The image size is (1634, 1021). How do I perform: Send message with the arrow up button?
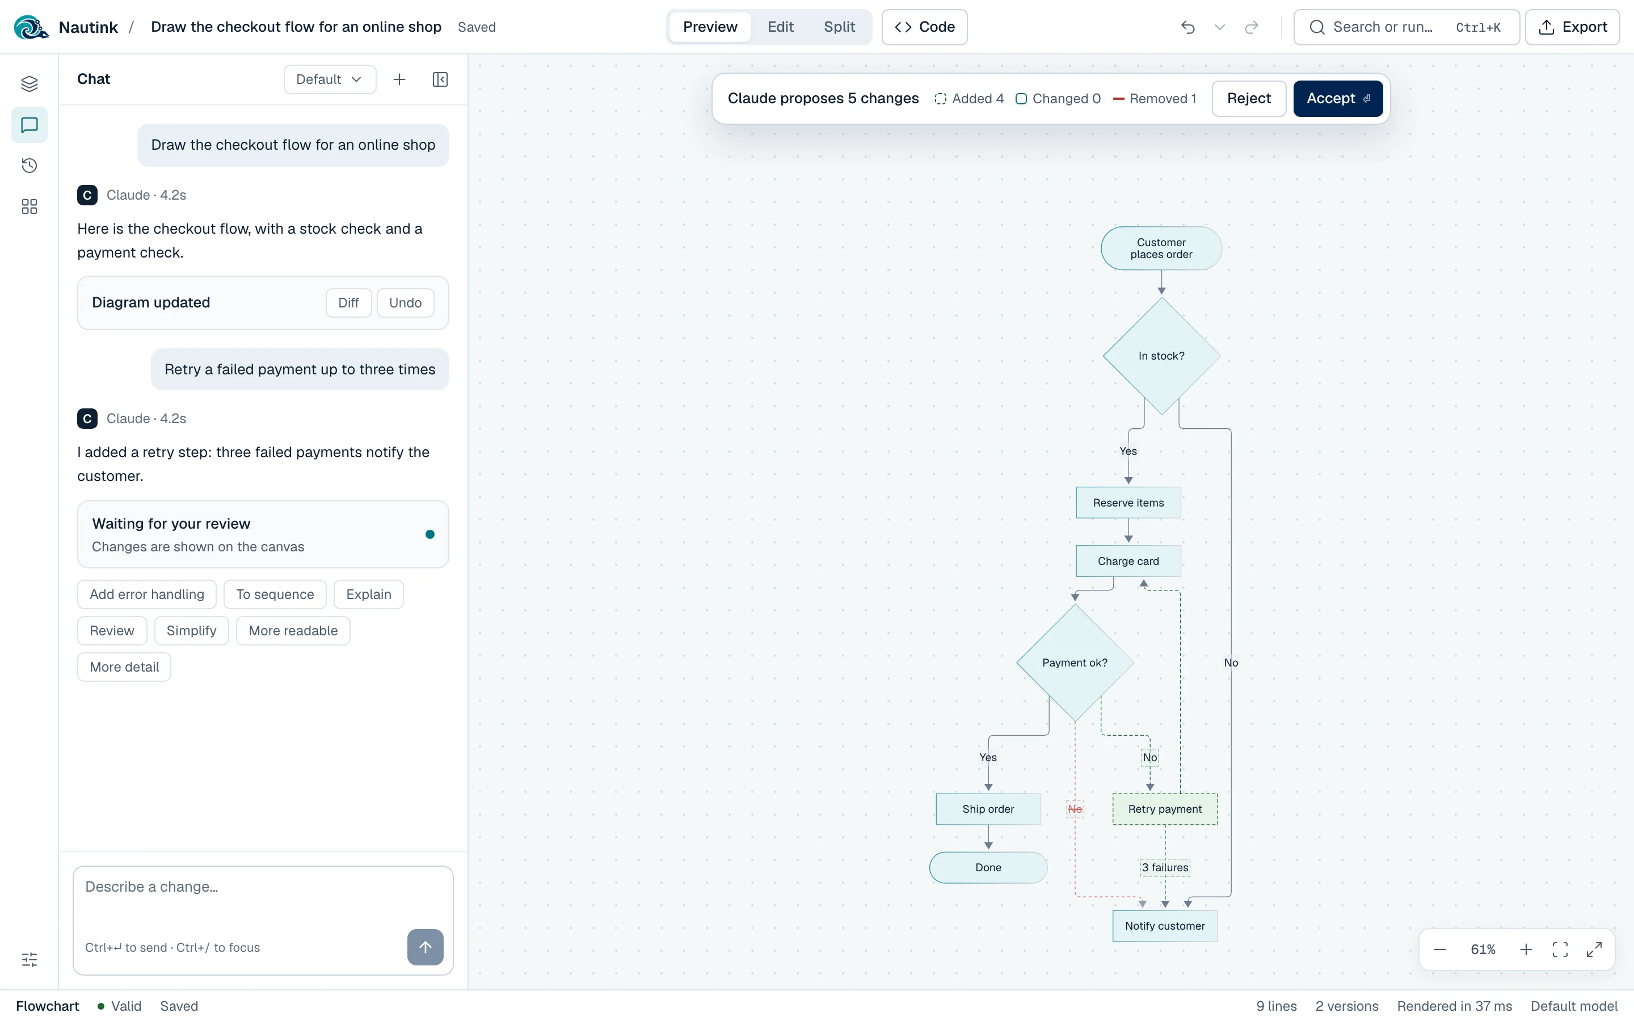(x=426, y=947)
